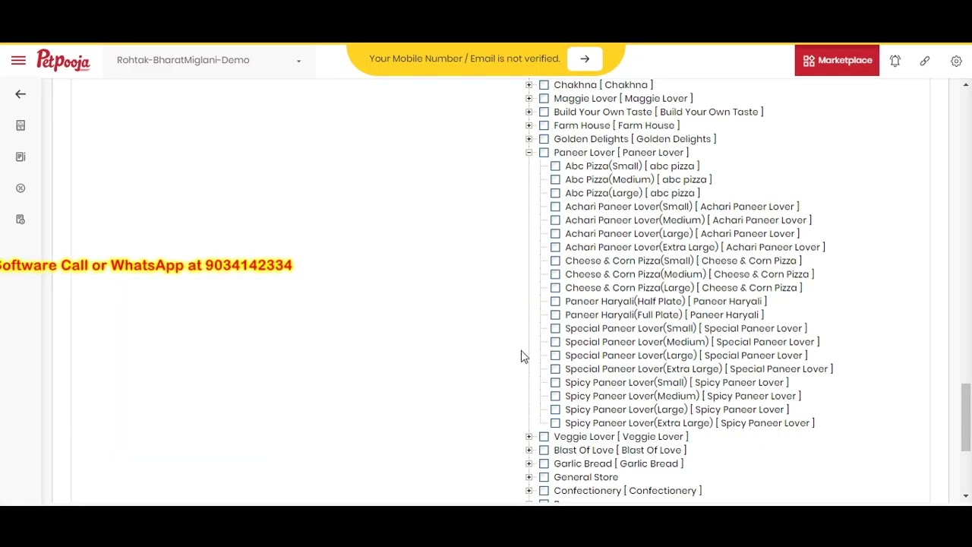Select Cheese & Corn Pizza(Medium) checkbox
This screenshot has width=972, height=547.
click(555, 274)
